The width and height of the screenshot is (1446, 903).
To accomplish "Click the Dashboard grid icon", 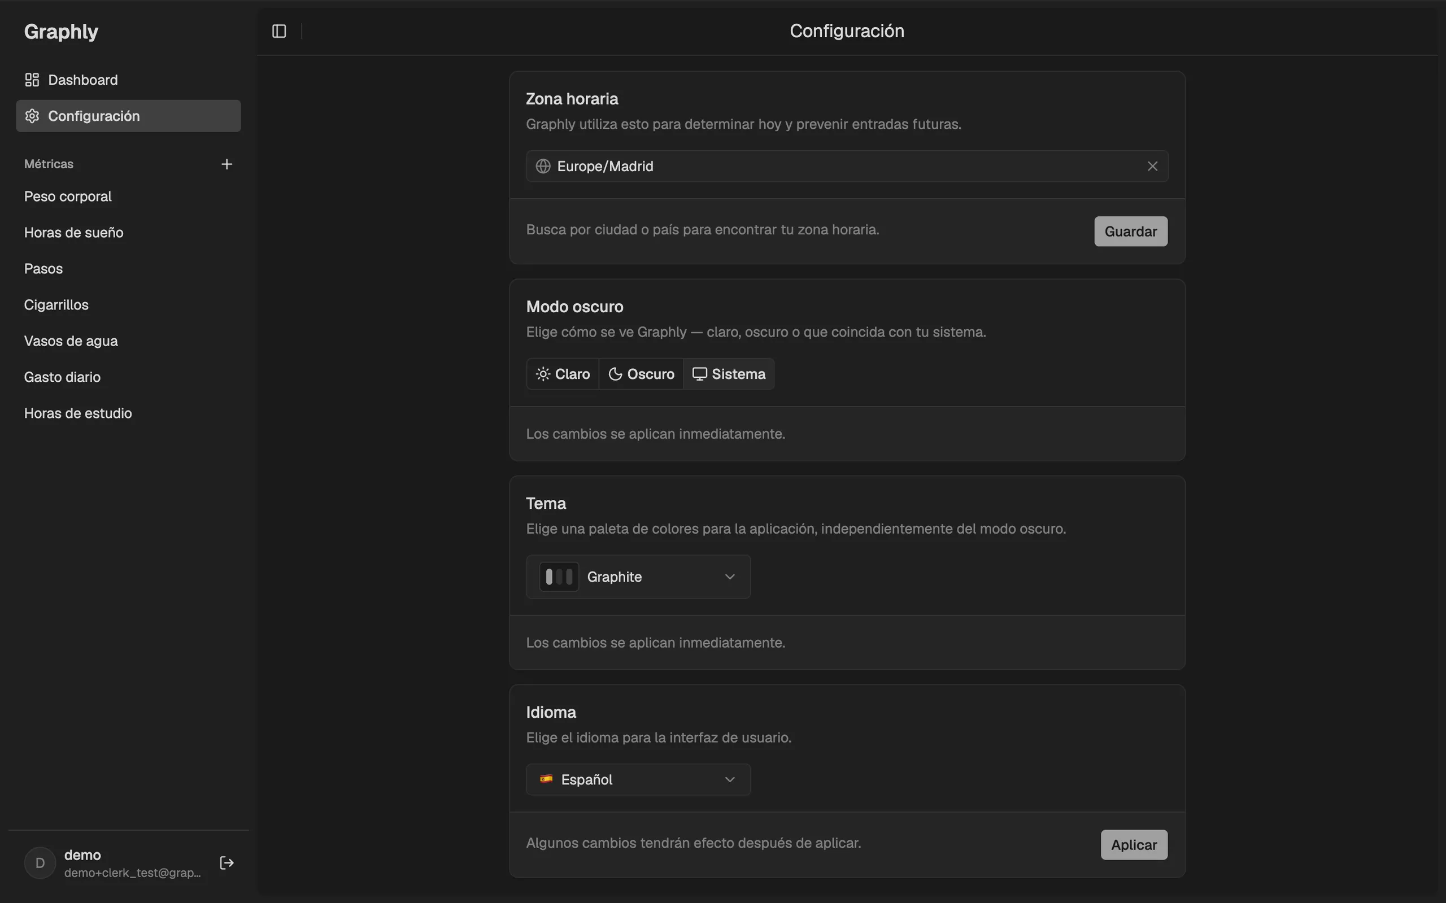I will coord(32,80).
